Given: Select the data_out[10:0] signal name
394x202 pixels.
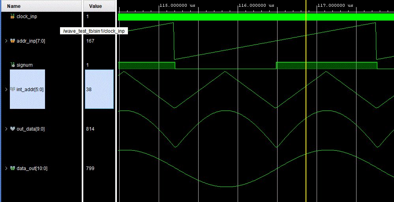Looking at the screenshot, I should click(x=32, y=168).
